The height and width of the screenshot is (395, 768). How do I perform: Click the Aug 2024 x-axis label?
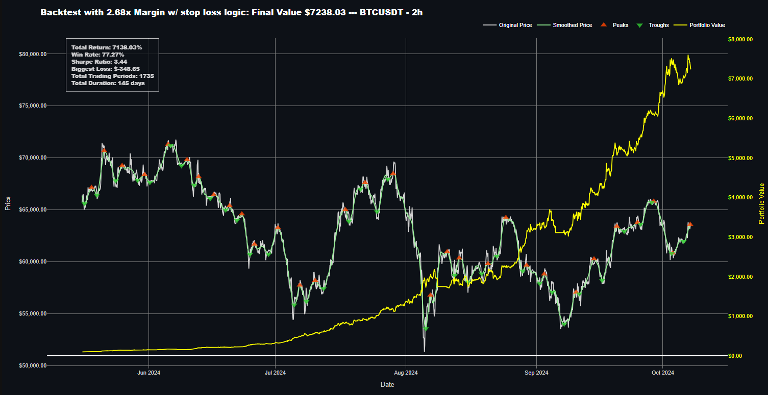406,373
